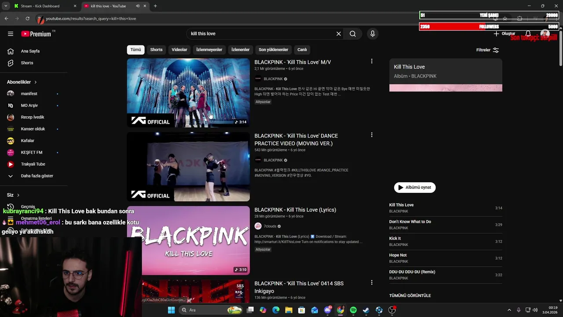Viewport: 563px width, 317px height.
Task: Open the 7clouds channel avatar
Action: point(258,226)
